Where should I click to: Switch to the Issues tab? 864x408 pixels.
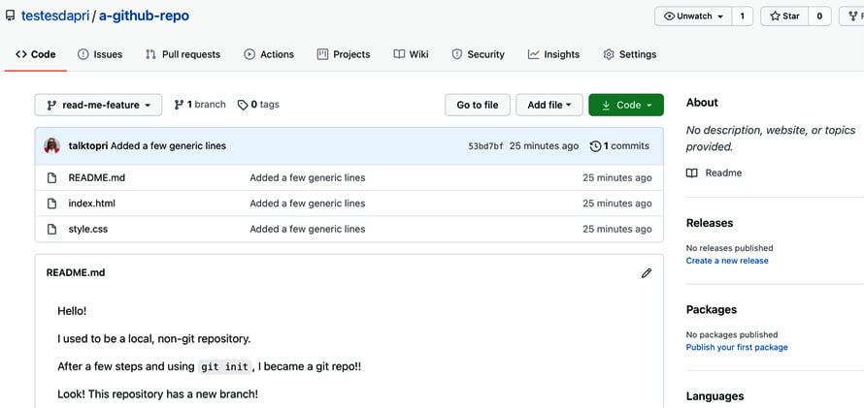tap(100, 54)
